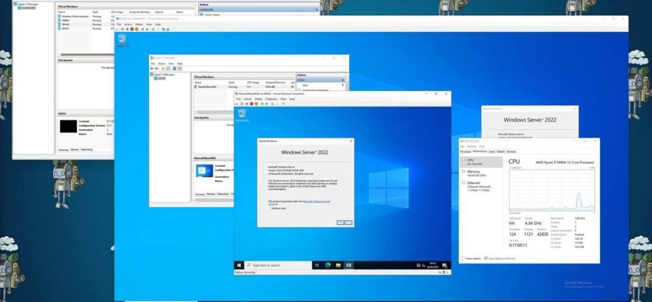Click OK in About Windows dialog
652x302 pixels.
[x=344, y=222]
